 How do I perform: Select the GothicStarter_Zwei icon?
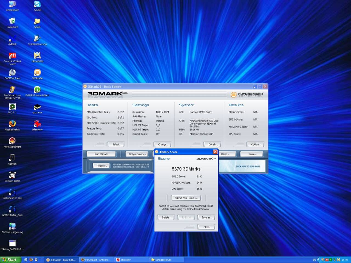pyautogui.click(x=12, y=211)
